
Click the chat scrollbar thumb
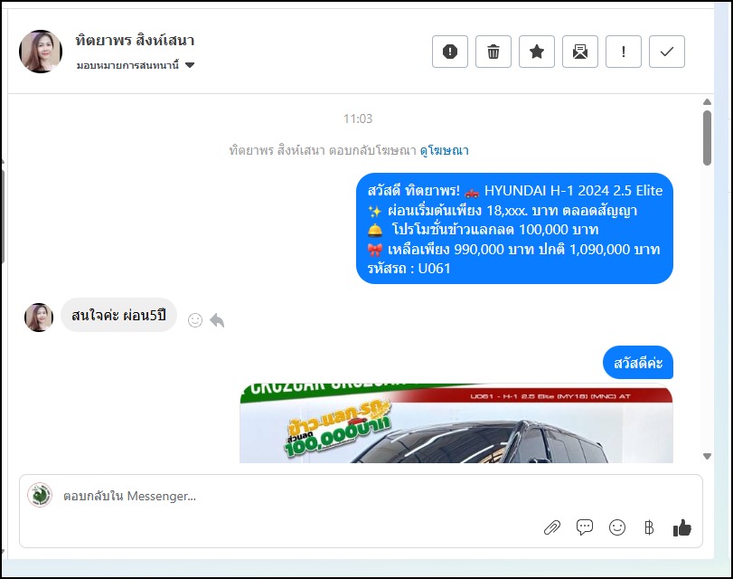point(708,138)
